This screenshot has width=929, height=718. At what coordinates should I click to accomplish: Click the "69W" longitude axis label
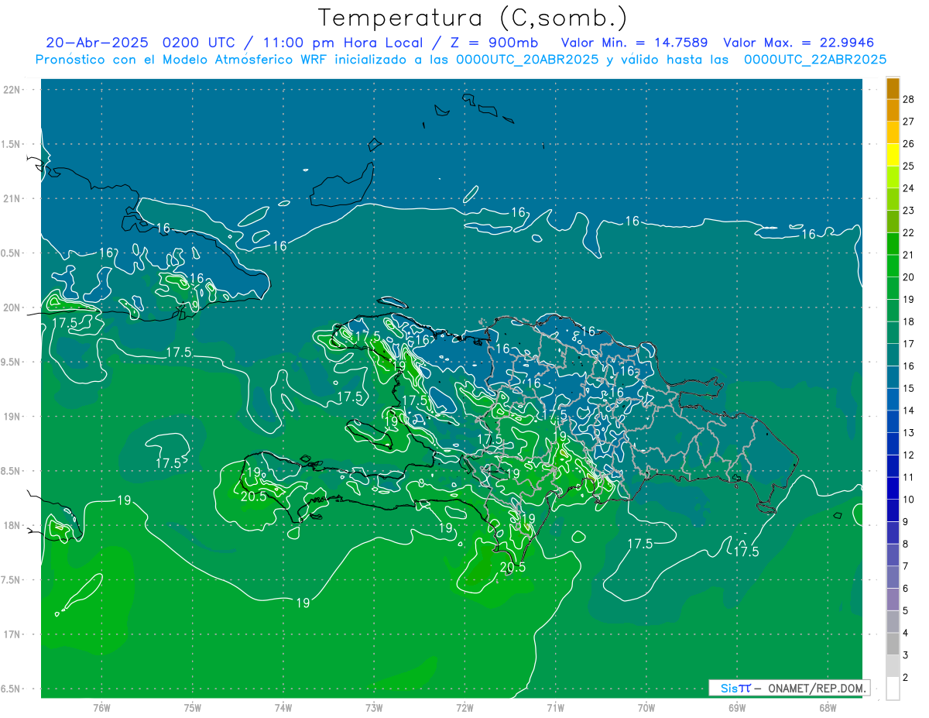tap(737, 708)
